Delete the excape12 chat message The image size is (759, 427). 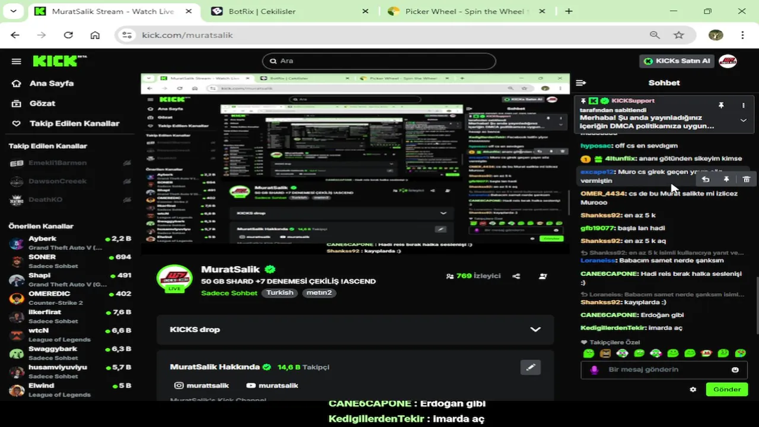747,179
